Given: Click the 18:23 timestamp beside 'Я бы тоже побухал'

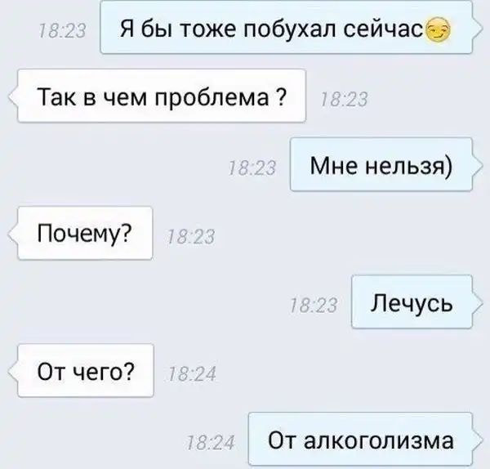Looking at the screenshot, I should (x=62, y=32).
